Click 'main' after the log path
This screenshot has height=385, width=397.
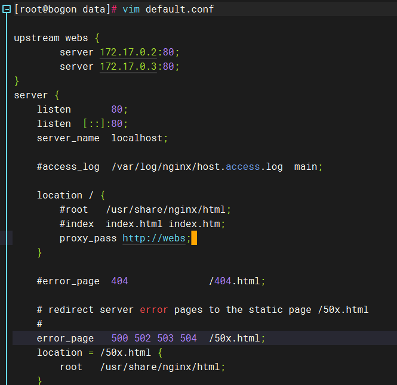tap(306, 167)
